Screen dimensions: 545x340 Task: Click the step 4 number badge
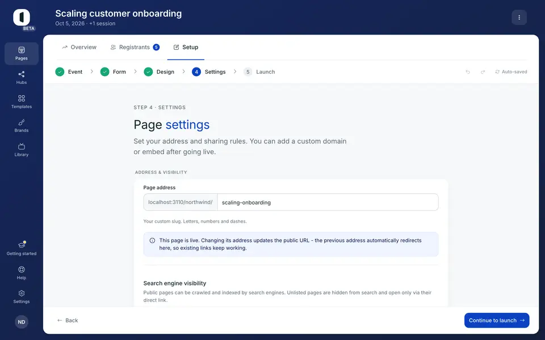pyautogui.click(x=196, y=72)
